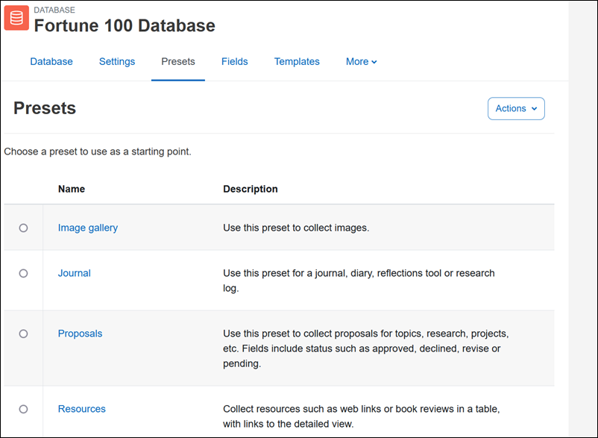598x438 pixels.
Task: Click the Fortune 100 Database title
Action: click(x=124, y=25)
